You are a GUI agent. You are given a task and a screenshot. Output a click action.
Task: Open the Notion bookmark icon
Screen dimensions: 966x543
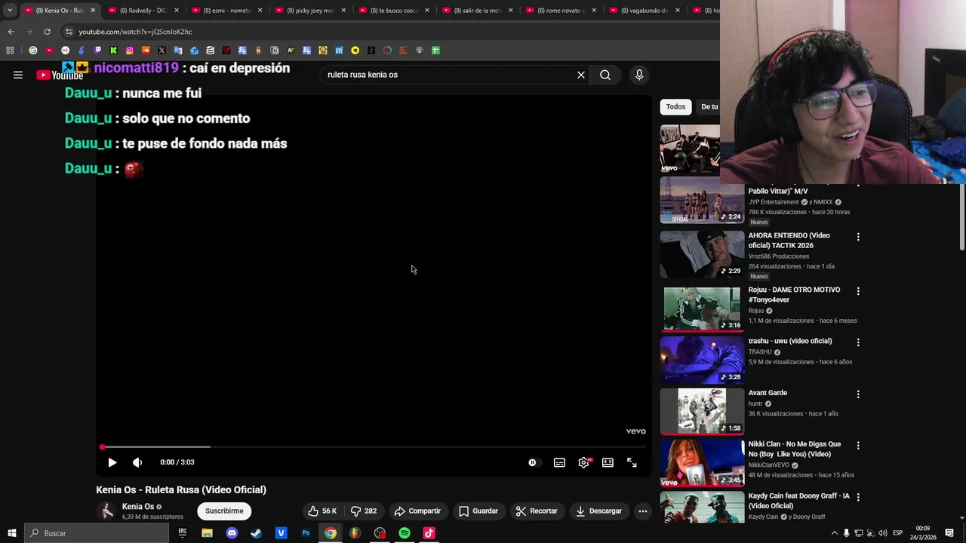click(x=275, y=51)
